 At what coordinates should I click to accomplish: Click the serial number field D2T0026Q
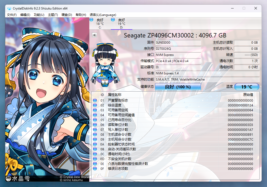[x=178, y=49]
